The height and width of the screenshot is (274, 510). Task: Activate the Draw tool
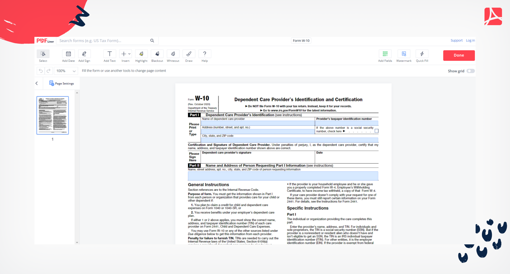pyautogui.click(x=189, y=54)
